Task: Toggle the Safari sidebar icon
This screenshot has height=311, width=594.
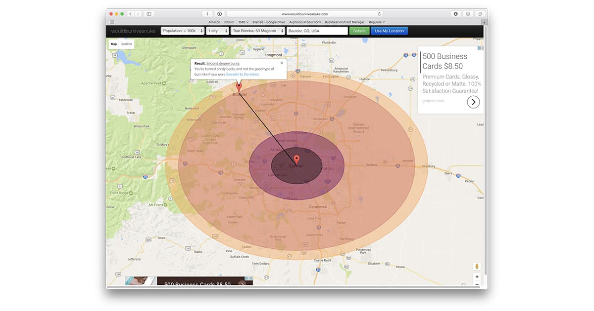Action: point(149,14)
